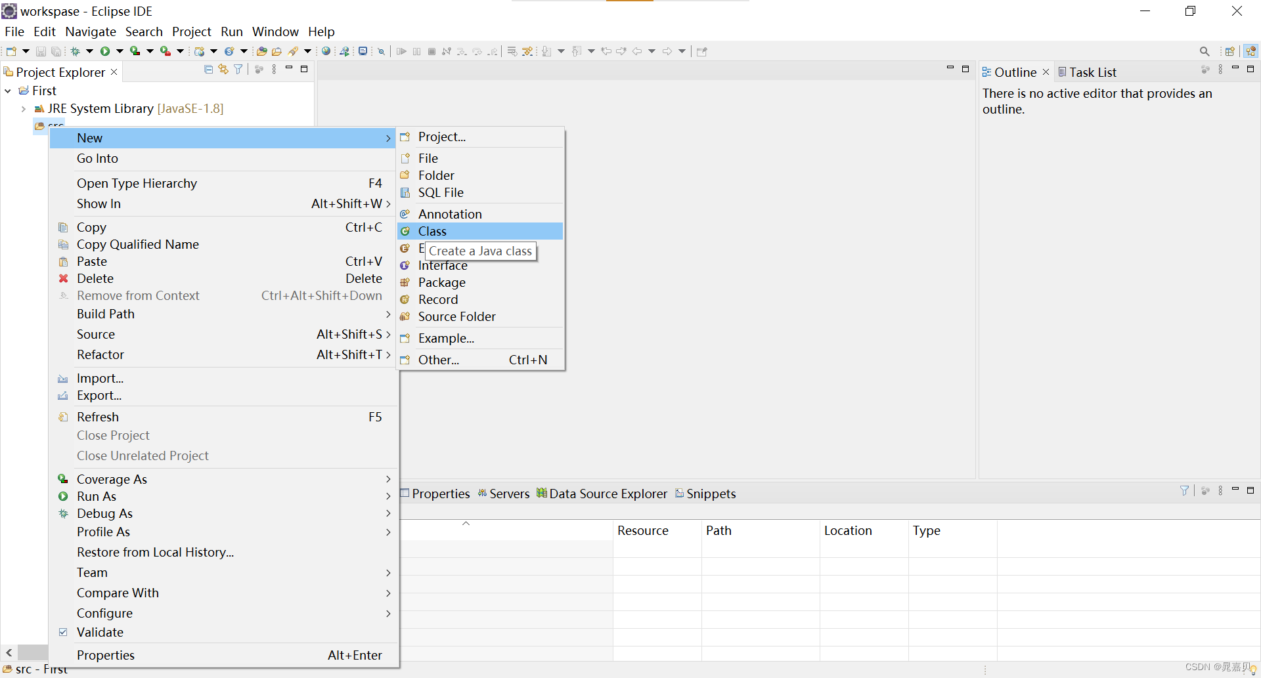Click the Run External Tools icon
This screenshot has width=1261, height=678.
tap(166, 51)
